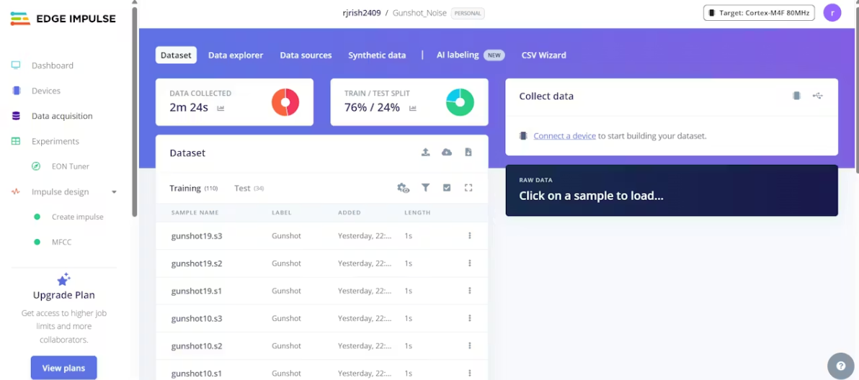Click the Devices chip icon

[17, 91]
